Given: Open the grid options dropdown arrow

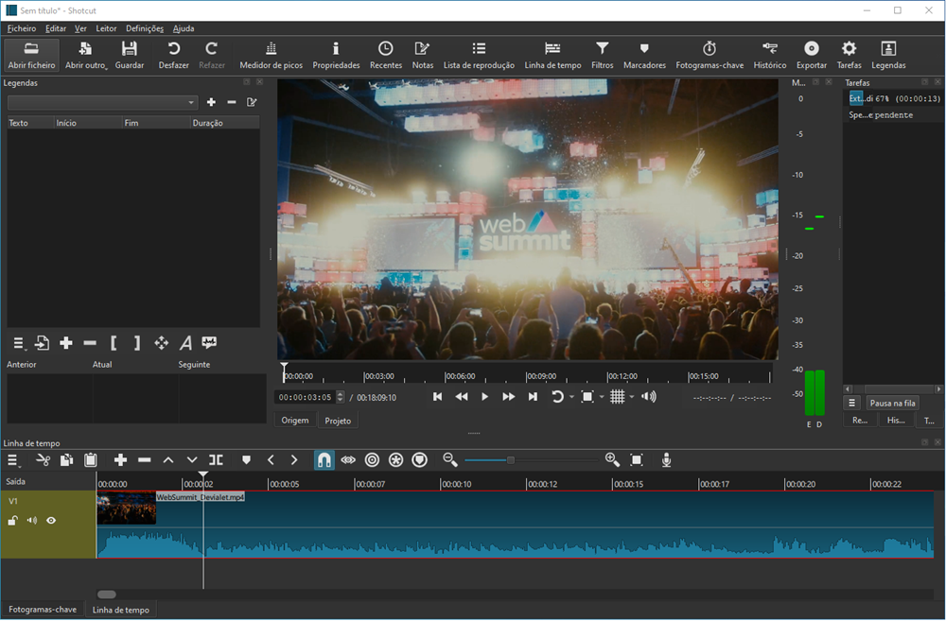Looking at the screenshot, I should coord(632,397).
